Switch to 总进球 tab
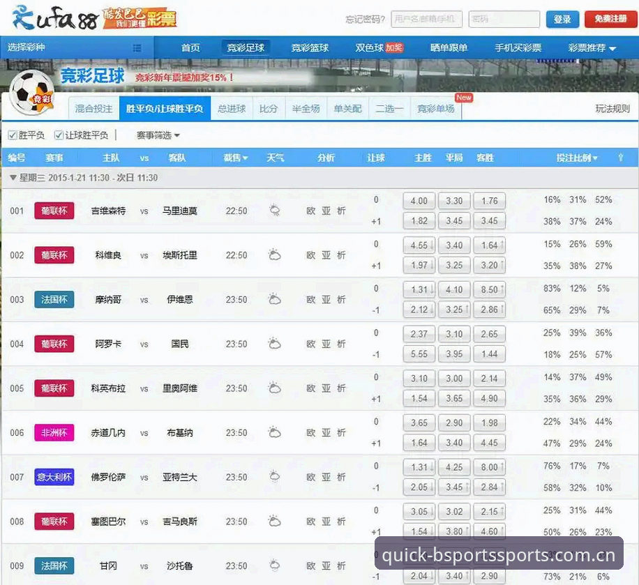 coord(232,108)
